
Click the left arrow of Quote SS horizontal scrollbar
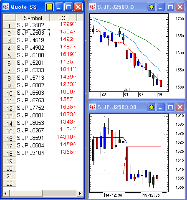click(6, 193)
